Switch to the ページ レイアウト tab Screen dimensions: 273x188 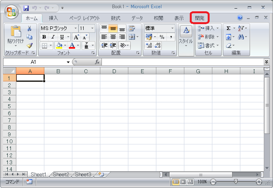tap(85, 18)
